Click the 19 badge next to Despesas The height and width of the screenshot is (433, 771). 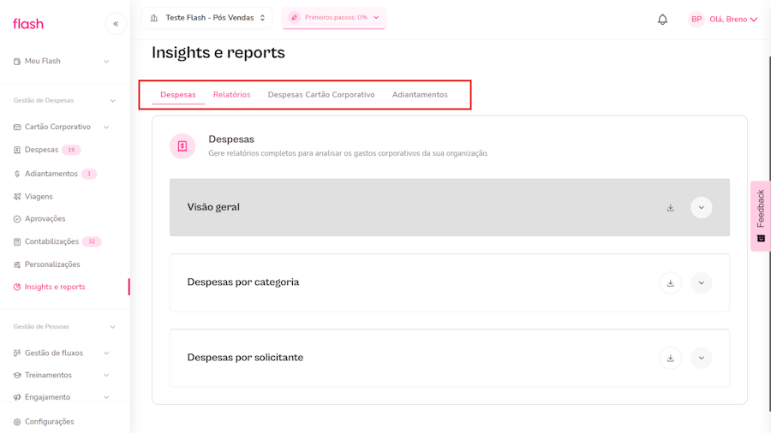click(71, 150)
